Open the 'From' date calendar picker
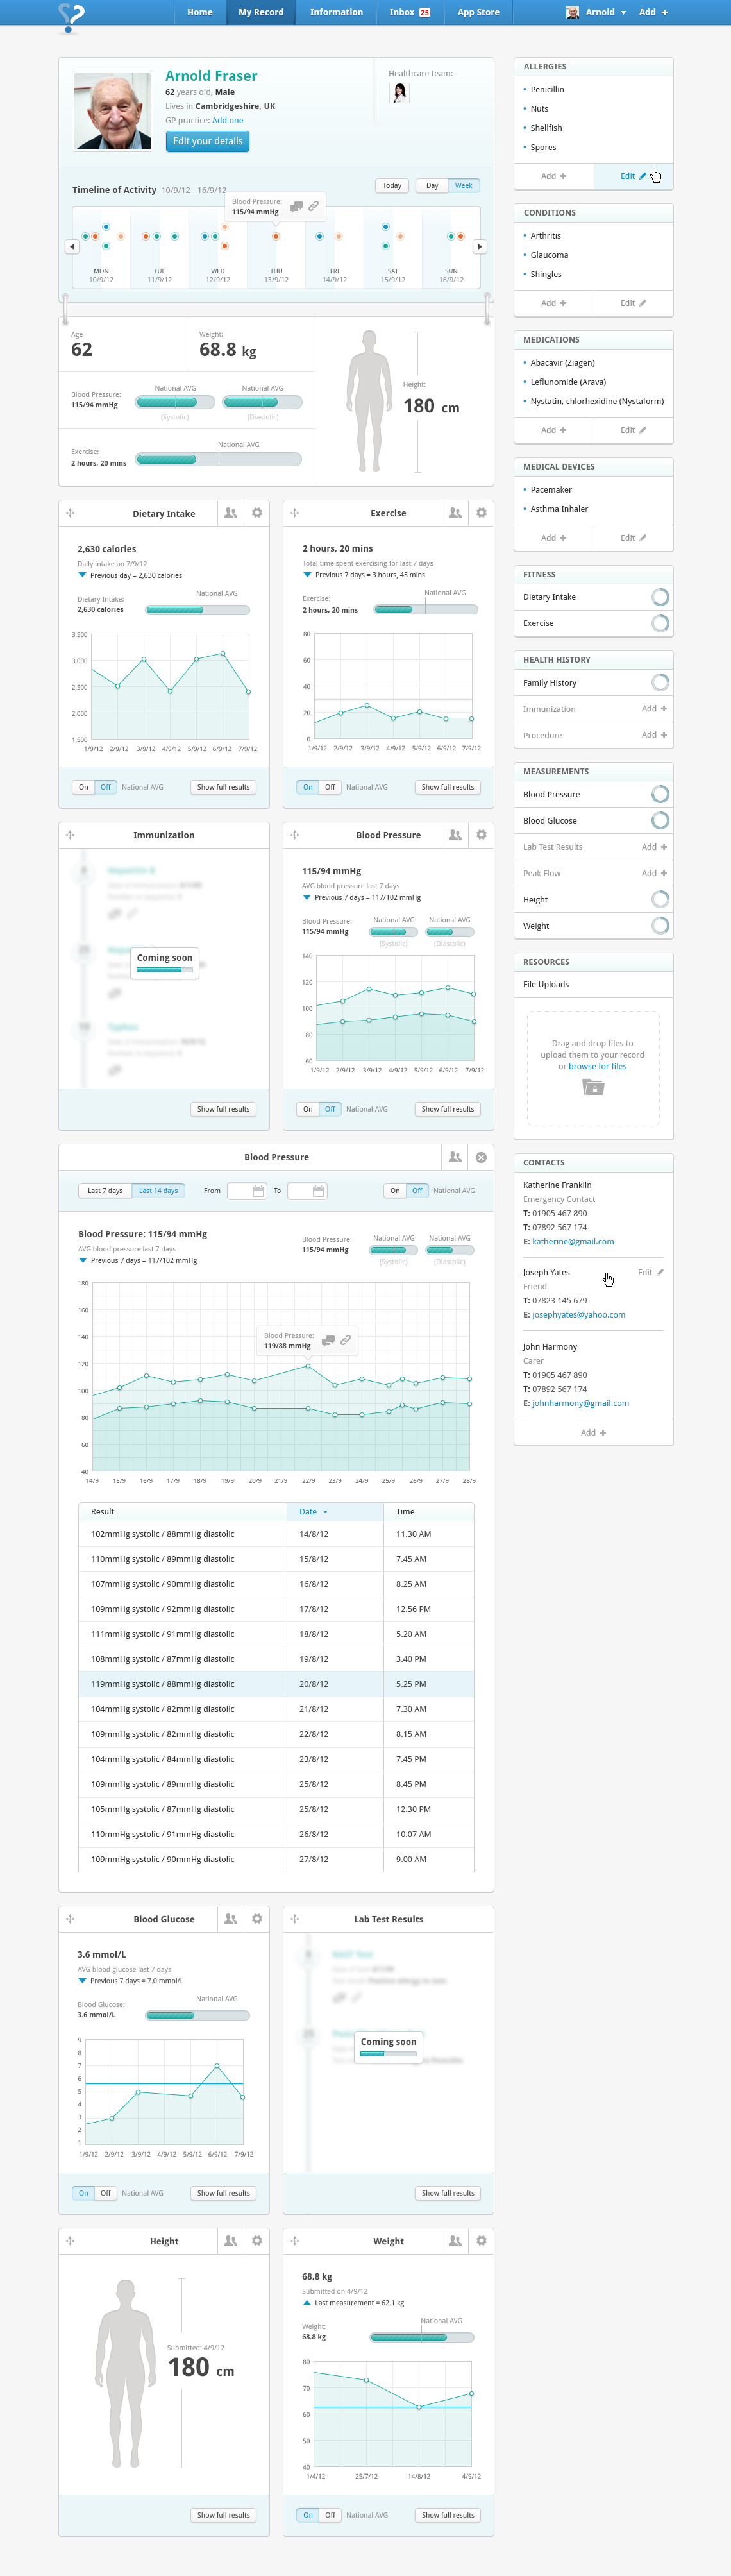 pos(258,1191)
